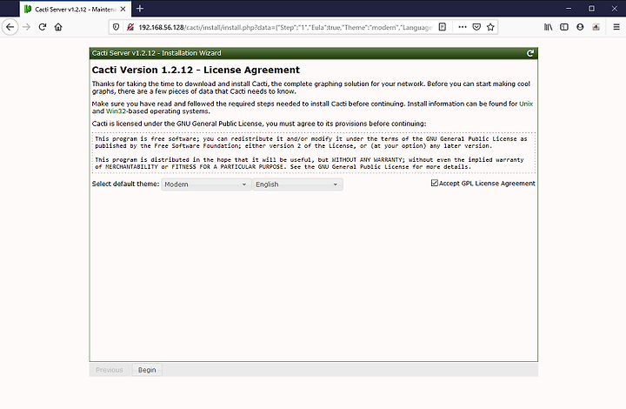Click 'Cacti Server v1.2.12 - Installation Wizard' title
This screenshot has width=626, height=409.
(156, 53)
